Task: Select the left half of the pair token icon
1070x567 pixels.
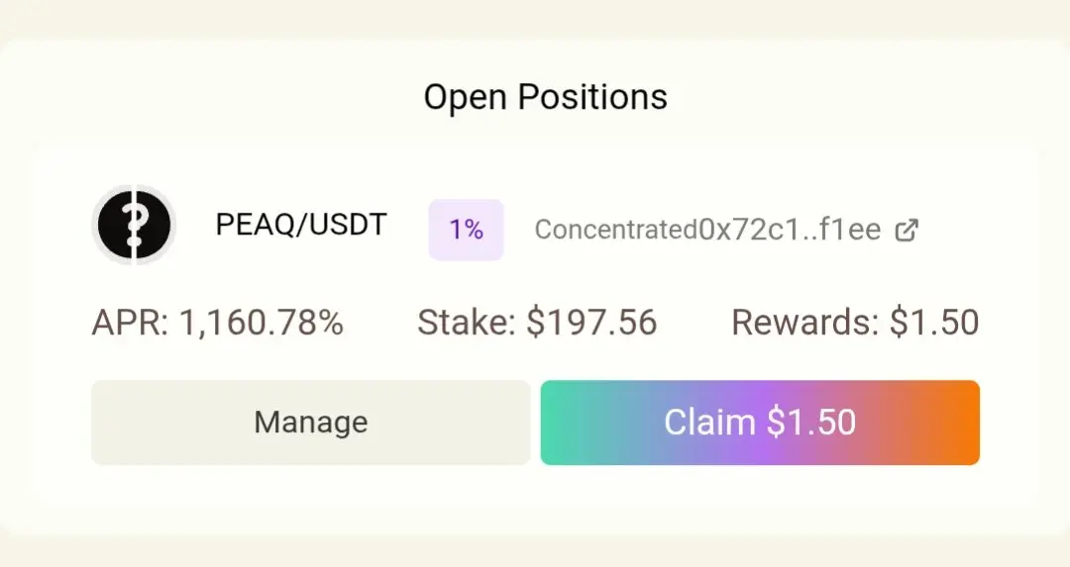Action: point(114,225)
